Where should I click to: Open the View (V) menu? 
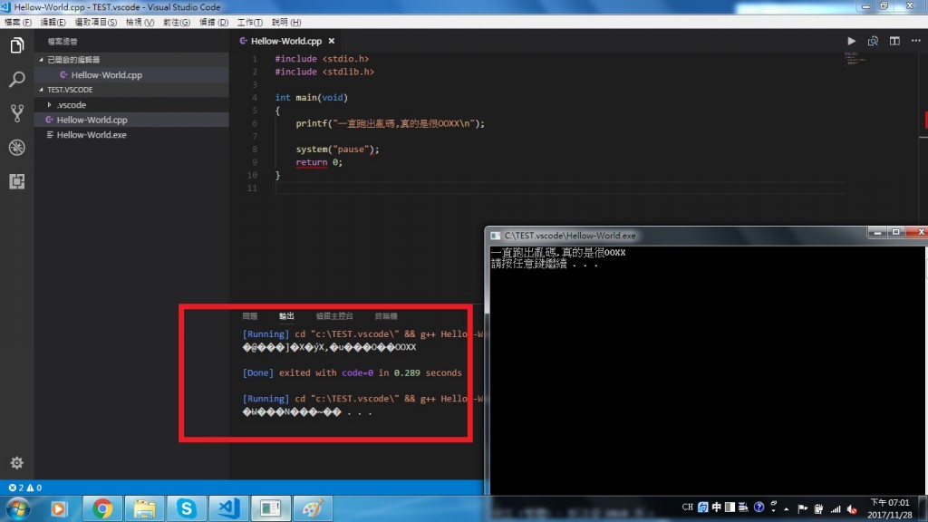140,22
